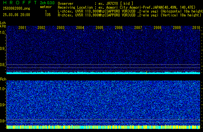Image resolution: width=203 pixels, height=132 pixels.
Task: Click time marker 2001 on Lch spectrogram
Action: (22, 28)
